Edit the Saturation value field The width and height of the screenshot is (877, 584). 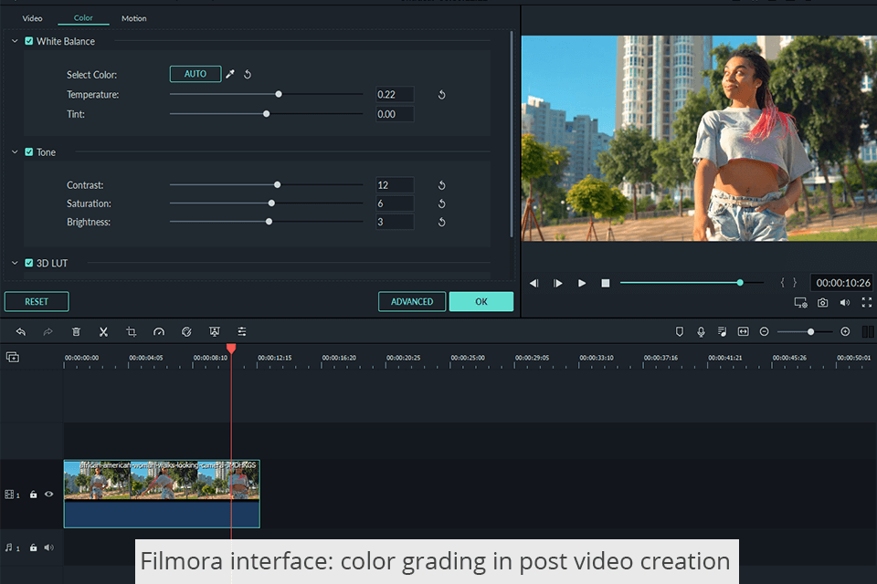395,203
